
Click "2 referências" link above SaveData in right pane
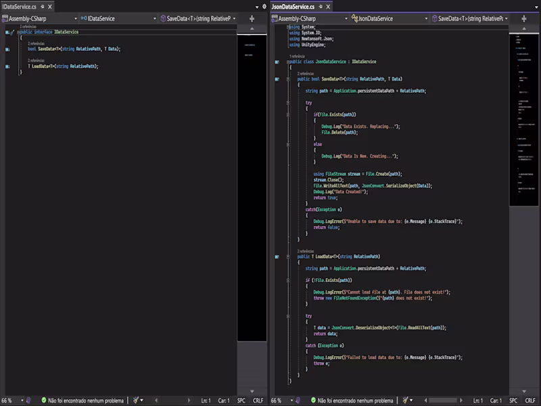coord(306,73)
